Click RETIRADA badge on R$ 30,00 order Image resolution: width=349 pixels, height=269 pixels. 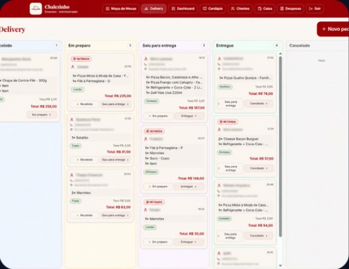pos(154,202)
